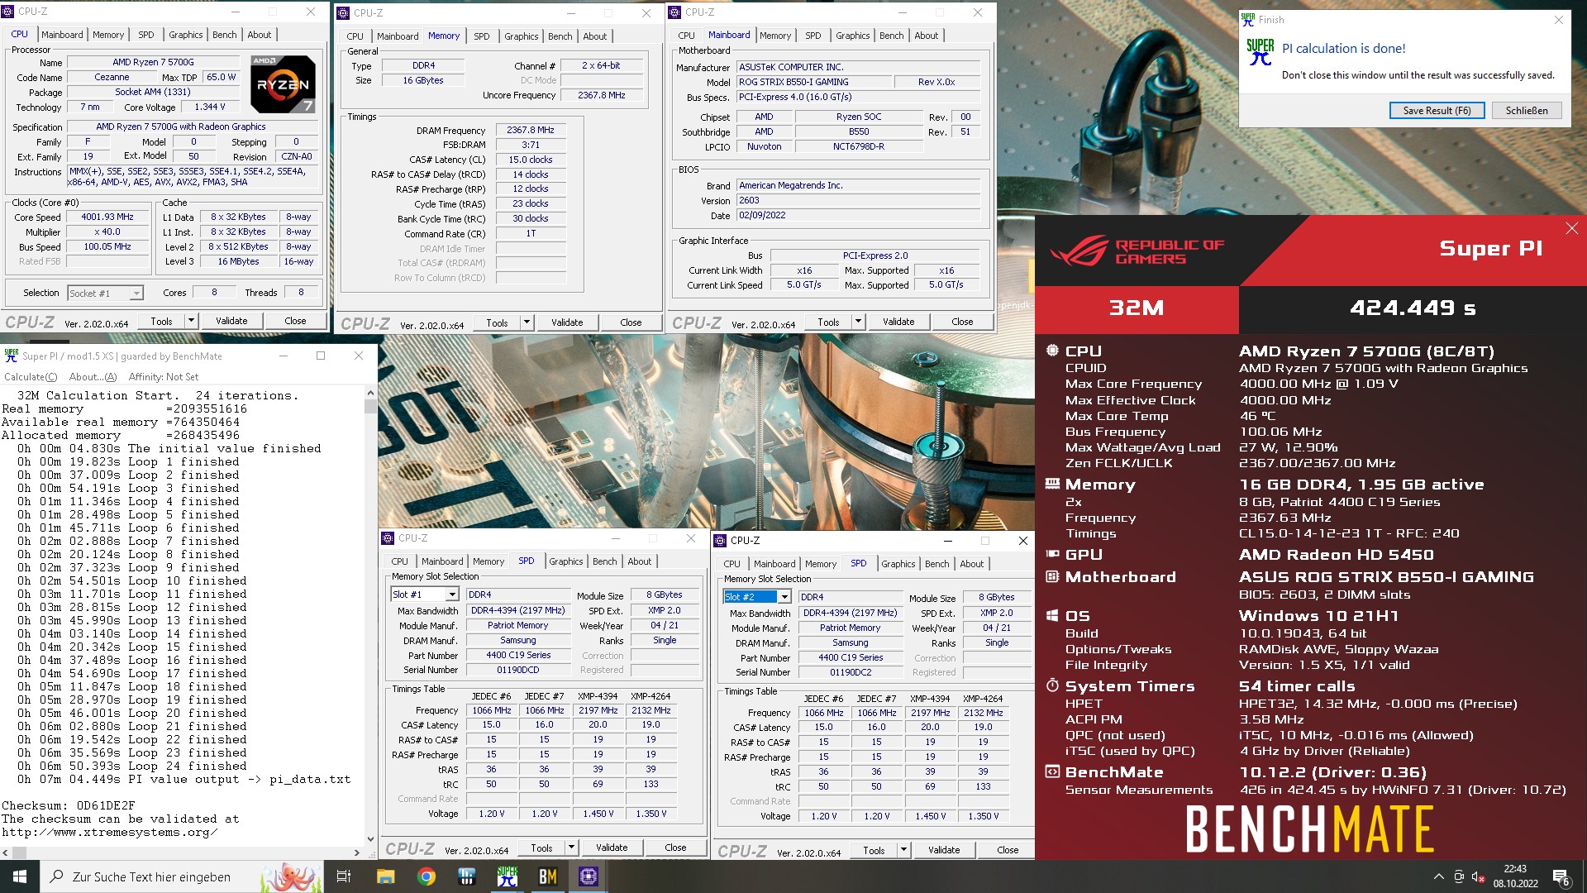
Task: Close the Super PI result panel with X
Action: [1571, 228]
